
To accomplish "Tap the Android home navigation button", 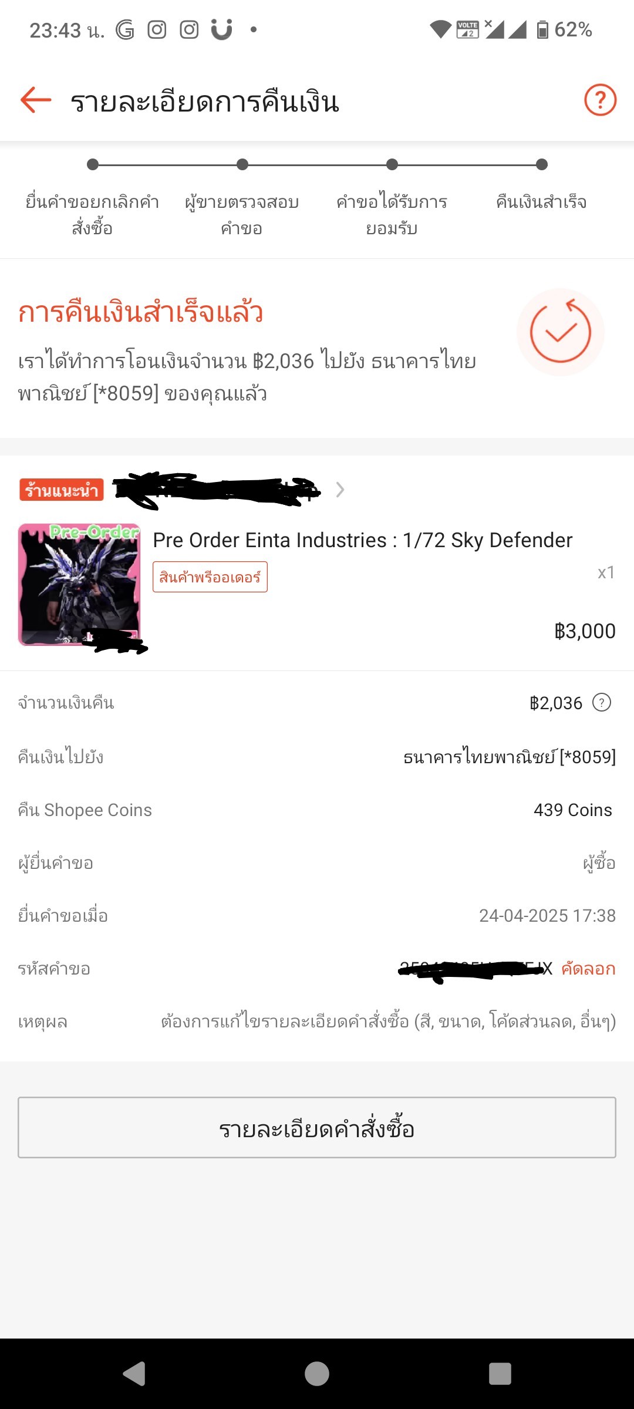I will point(317,1374).
